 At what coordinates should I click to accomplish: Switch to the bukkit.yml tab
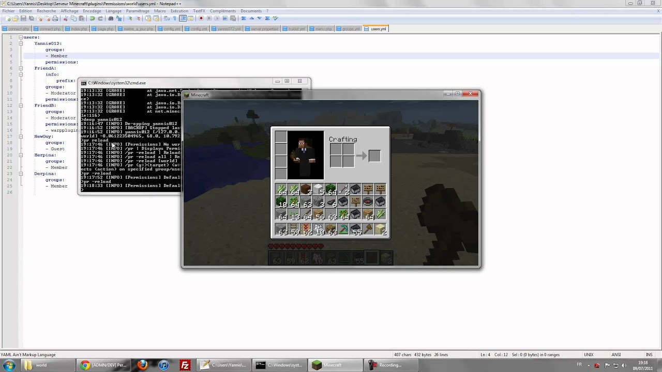pos(295,29)
